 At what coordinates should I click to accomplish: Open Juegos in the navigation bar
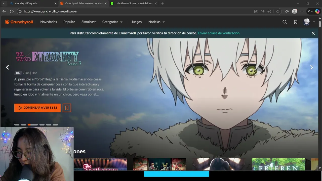point(137,22)
